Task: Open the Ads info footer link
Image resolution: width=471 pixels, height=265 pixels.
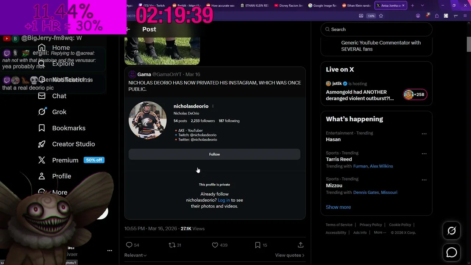Action: [x=360, y=233]
